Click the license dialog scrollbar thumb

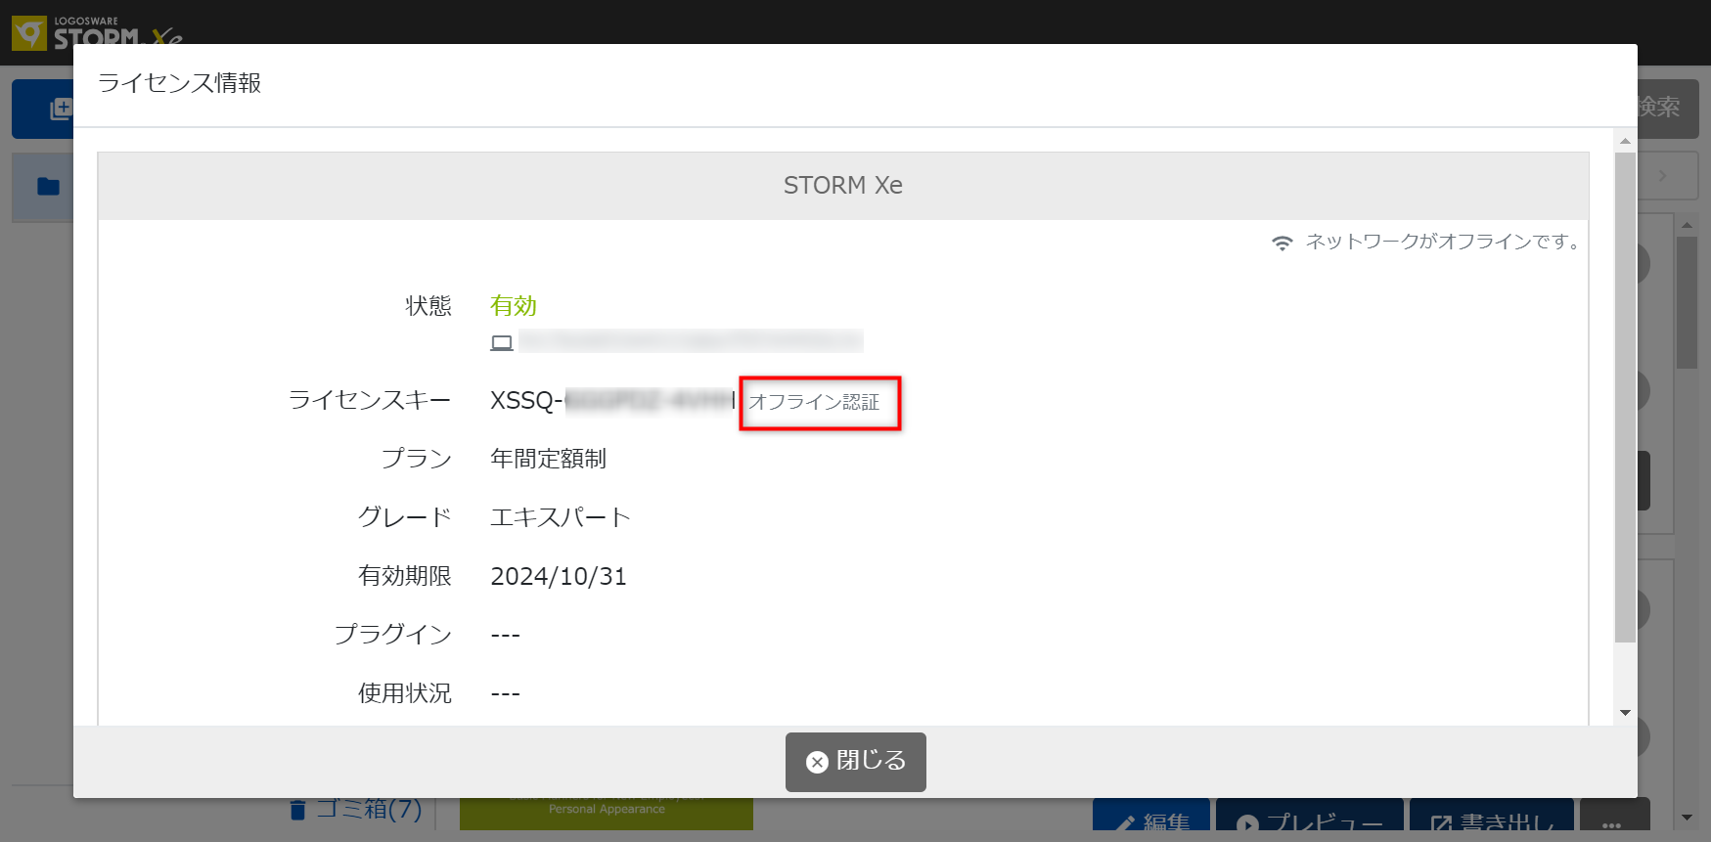coord(1625,391)
